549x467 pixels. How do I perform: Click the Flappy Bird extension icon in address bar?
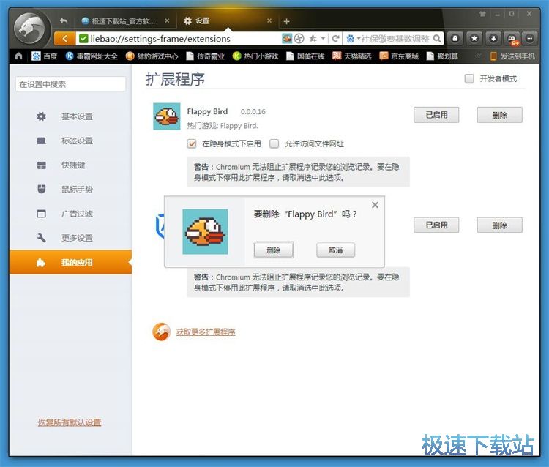click(287, 39)
